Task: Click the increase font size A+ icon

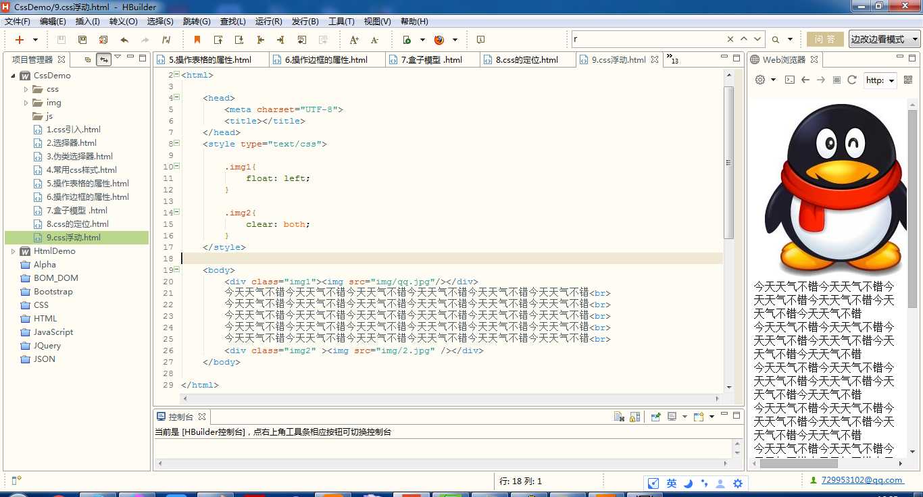Action: [354, 40]
